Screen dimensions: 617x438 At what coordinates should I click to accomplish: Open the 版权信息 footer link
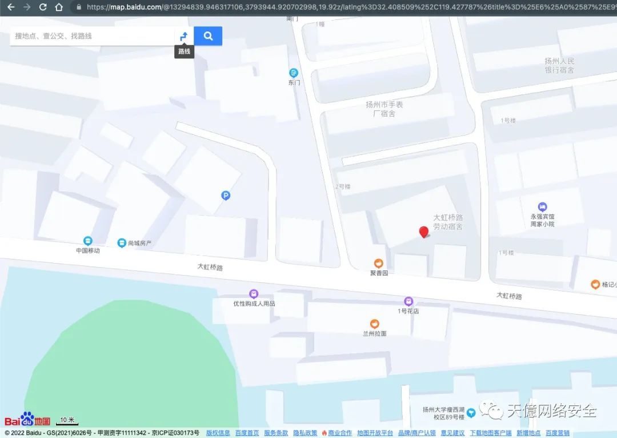pos(218,433)
